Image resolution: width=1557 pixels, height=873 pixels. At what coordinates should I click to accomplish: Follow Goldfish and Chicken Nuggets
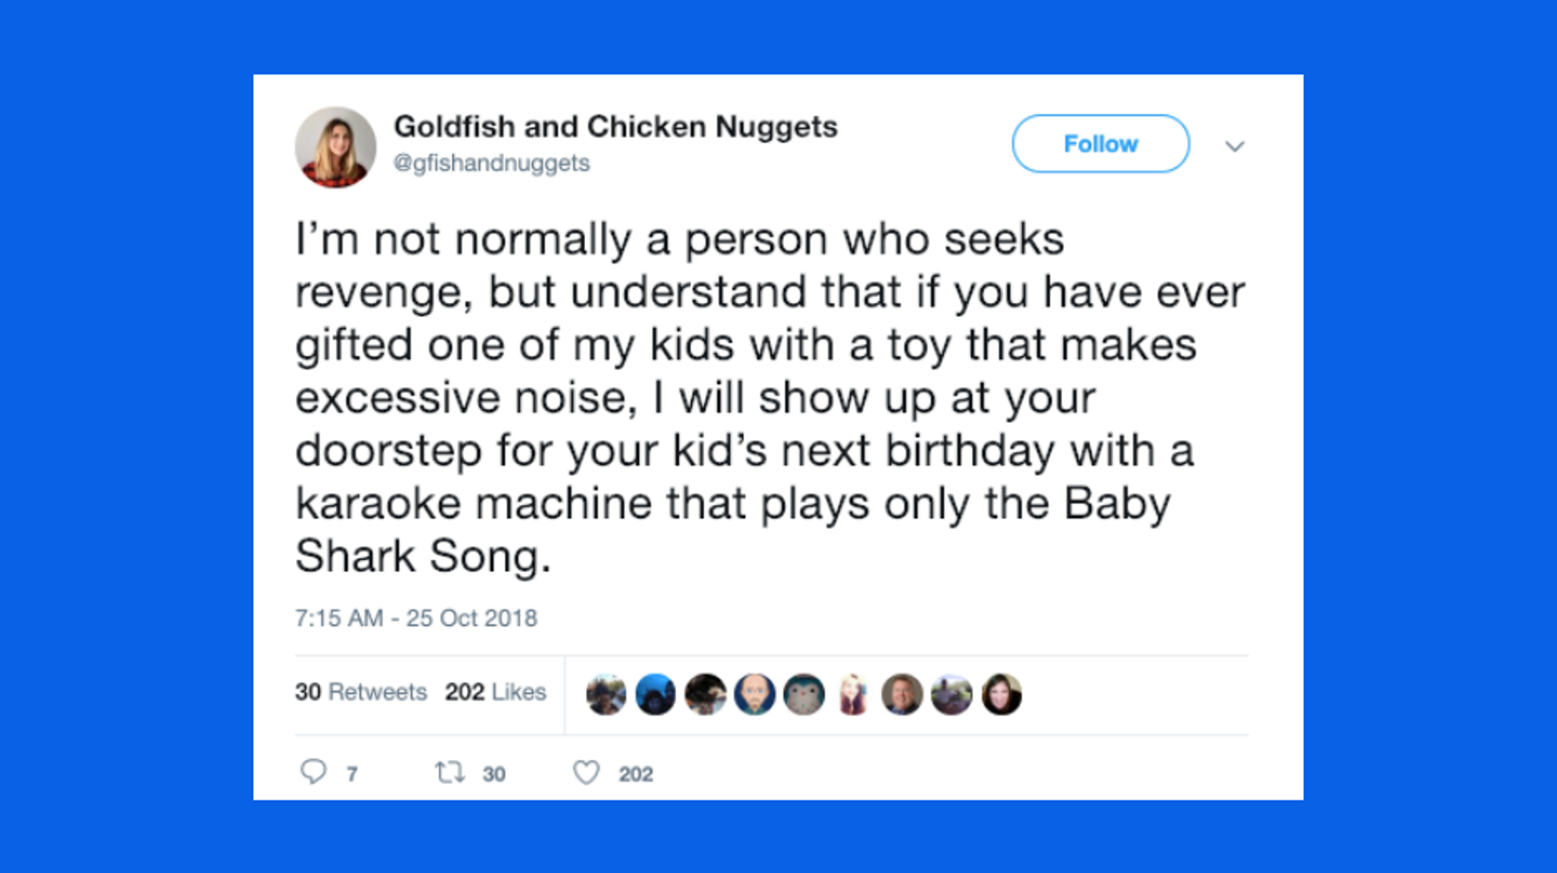pyautogui.click(x=1100, y=144)
